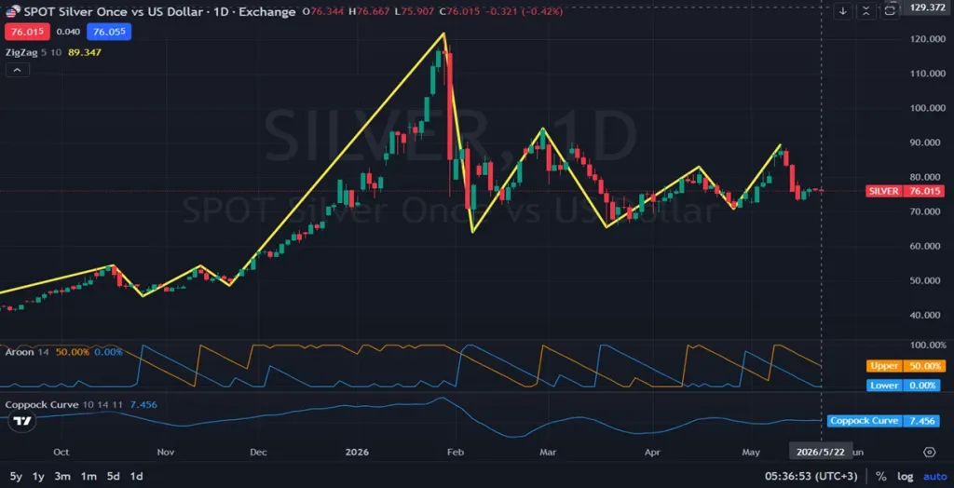Click the down-arrow icon above the price scale

(x=842, y=10)
